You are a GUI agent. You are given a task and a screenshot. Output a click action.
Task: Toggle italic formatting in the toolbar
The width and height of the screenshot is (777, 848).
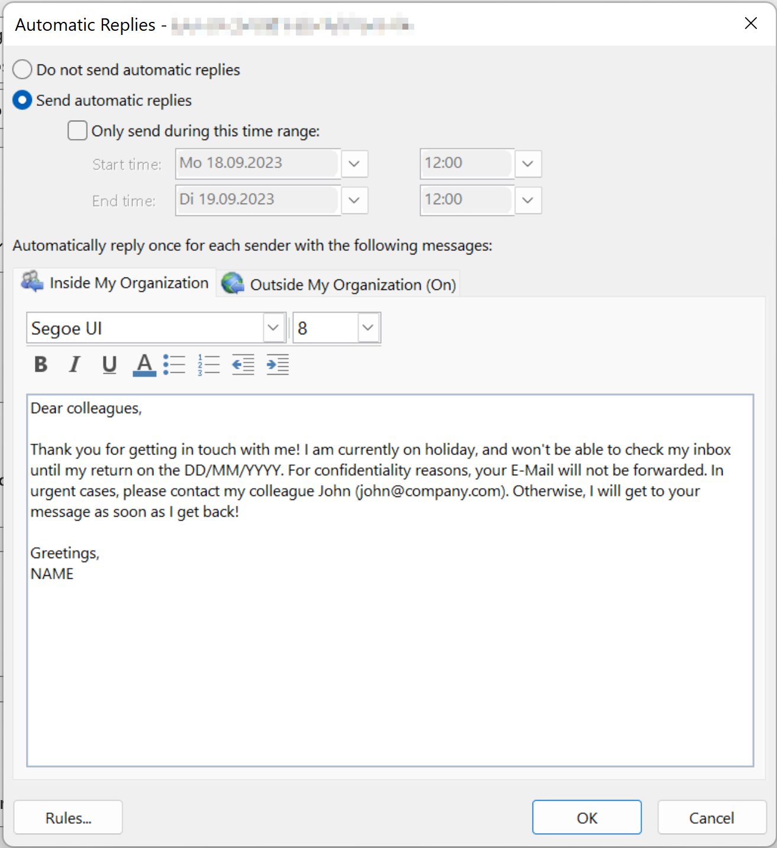click(75, 365)
